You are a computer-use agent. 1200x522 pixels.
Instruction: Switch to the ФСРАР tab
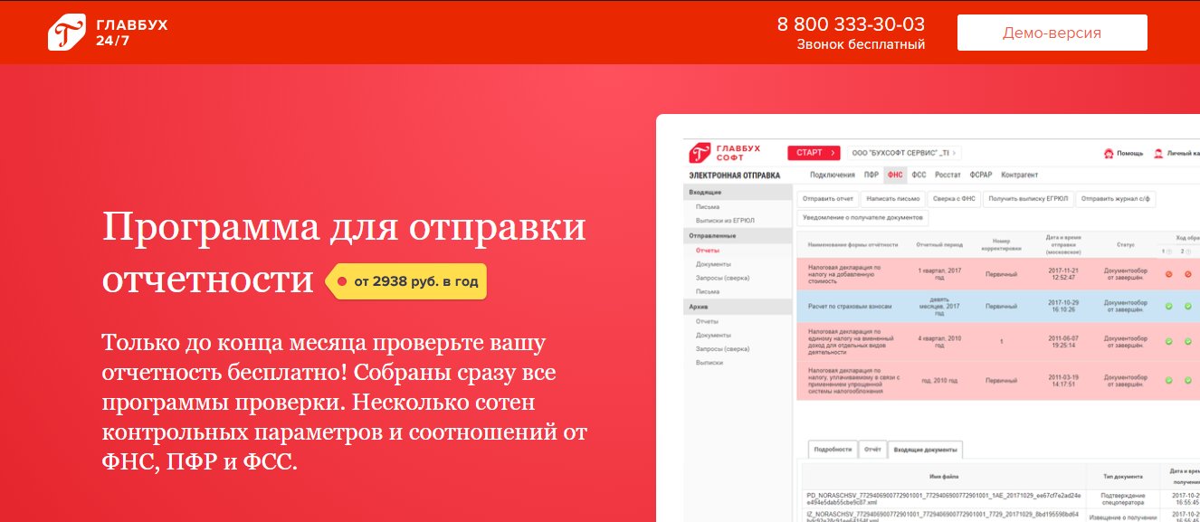tap(981, 175)
